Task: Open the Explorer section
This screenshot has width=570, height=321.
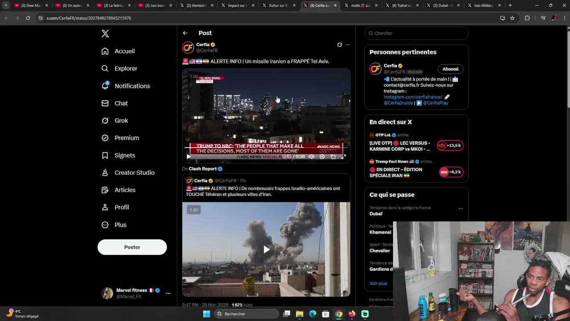Action: (x=119, y=69)
